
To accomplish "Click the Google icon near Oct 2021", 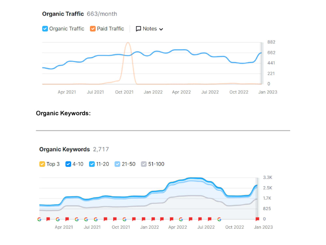I will [x=125, y=219].
